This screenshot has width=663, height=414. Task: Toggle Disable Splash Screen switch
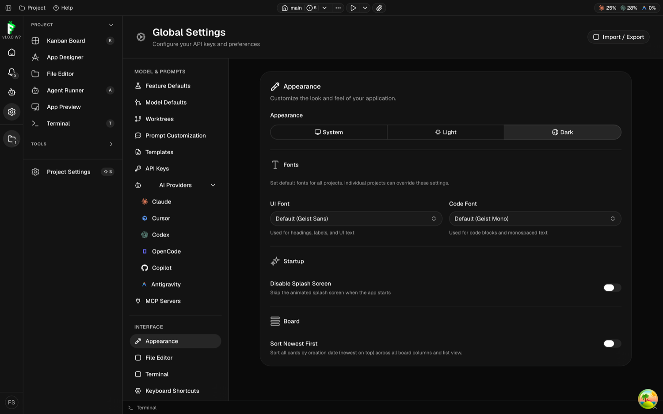612,288
